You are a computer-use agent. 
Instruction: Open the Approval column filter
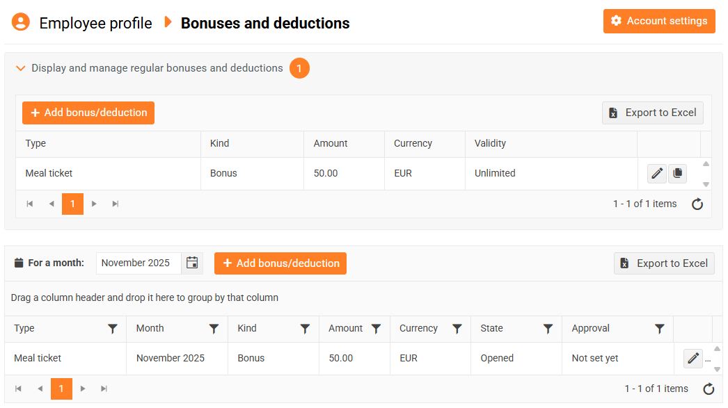(x=660, y=329)
